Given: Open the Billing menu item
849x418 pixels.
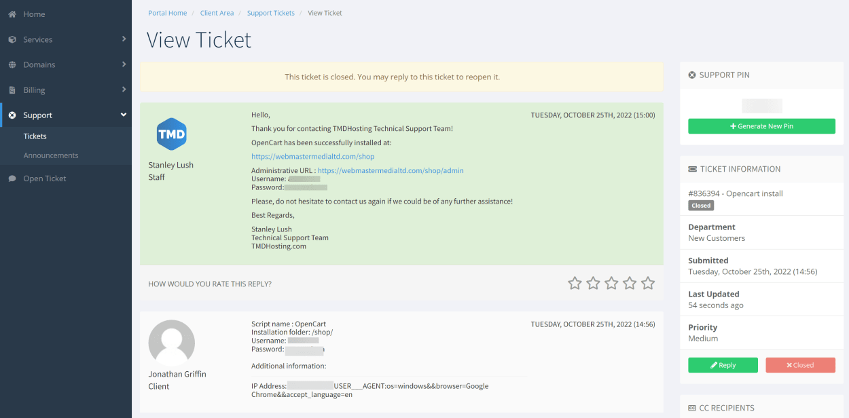Looking at the screenshot, I should tap(66, 90).
